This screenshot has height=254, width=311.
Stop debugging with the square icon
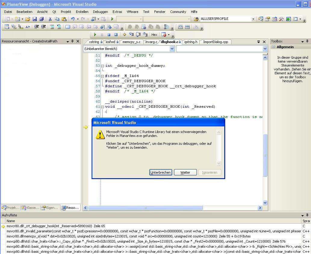[109, 35]
